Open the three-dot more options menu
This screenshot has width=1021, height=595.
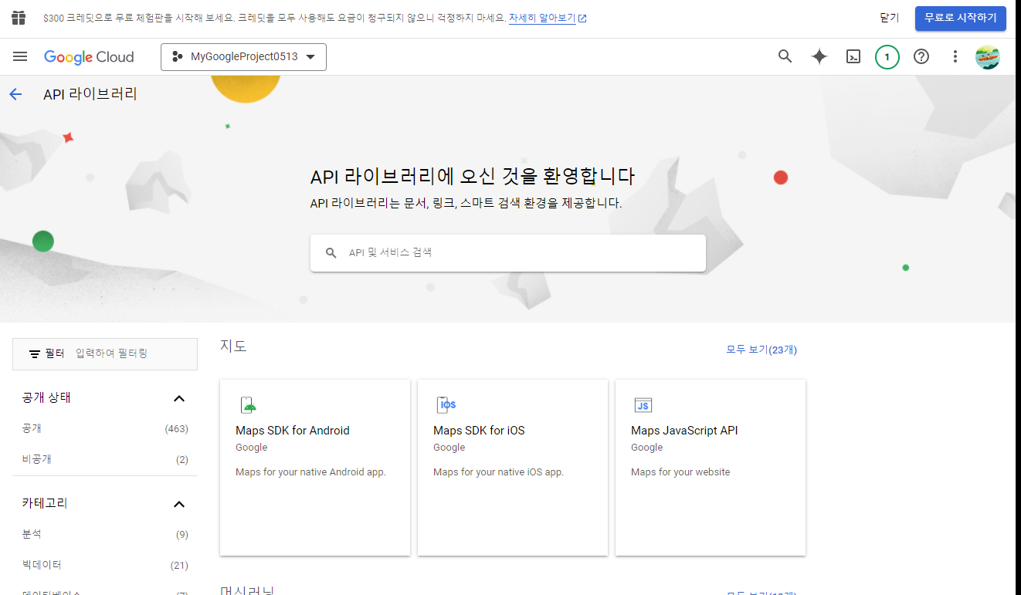tap(955, 56)
